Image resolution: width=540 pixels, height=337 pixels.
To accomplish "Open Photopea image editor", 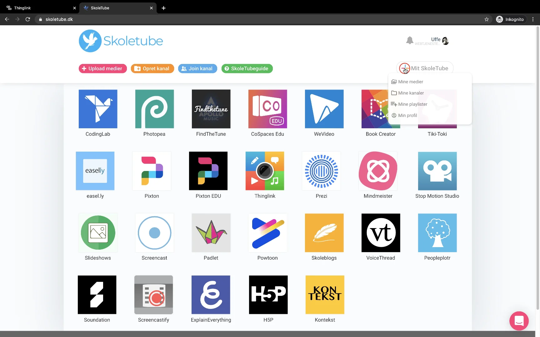I will [154, 109].
